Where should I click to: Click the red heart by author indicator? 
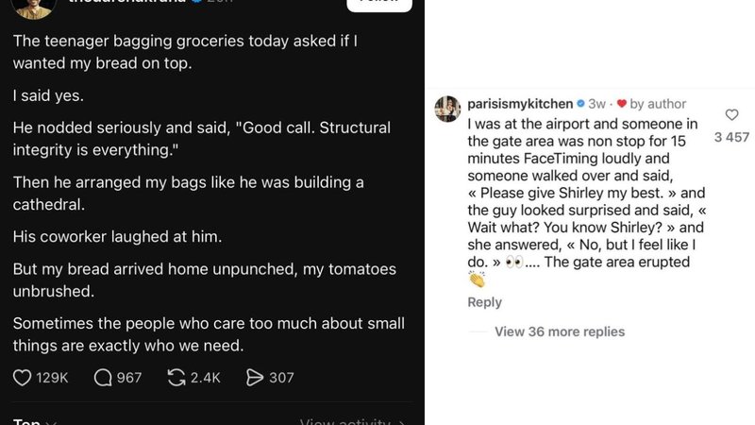[620, 104]
